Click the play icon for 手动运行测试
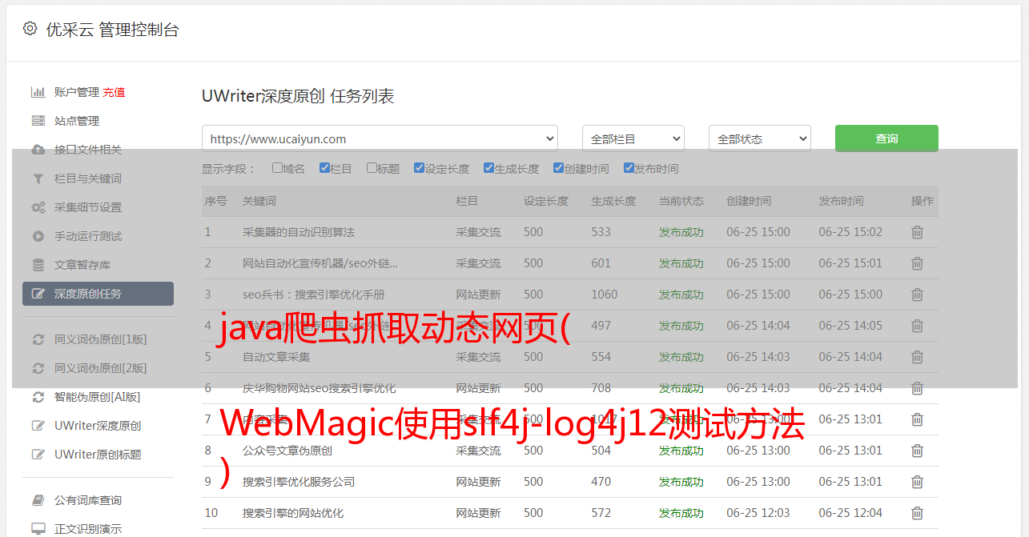This screenshot has width=1029, height=537. [38, 236]
